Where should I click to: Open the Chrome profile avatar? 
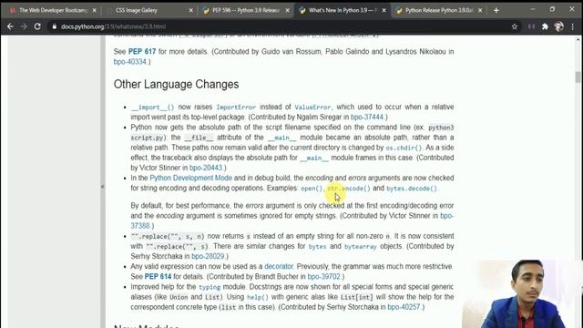pos(558,26)
